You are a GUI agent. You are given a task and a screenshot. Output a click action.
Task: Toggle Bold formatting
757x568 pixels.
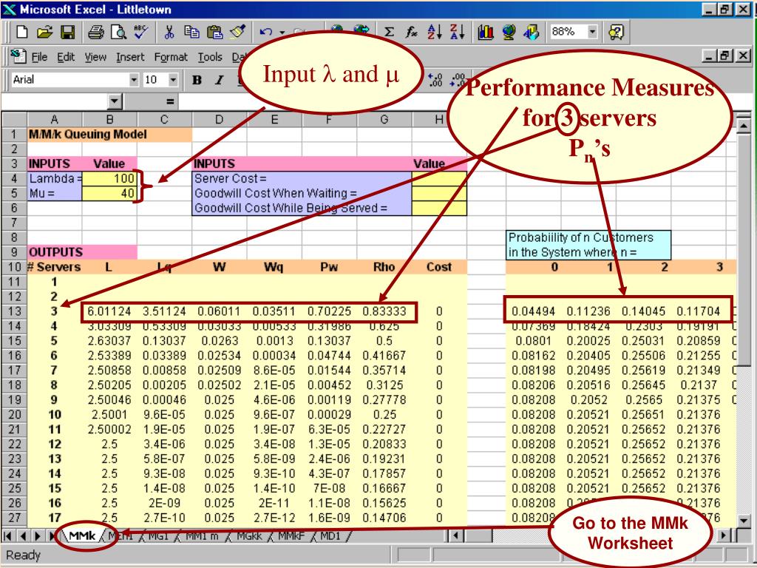point(197,80)
